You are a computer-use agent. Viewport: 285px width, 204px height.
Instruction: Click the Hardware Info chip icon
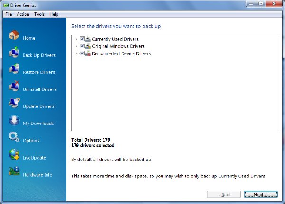[x=14, y=171]
